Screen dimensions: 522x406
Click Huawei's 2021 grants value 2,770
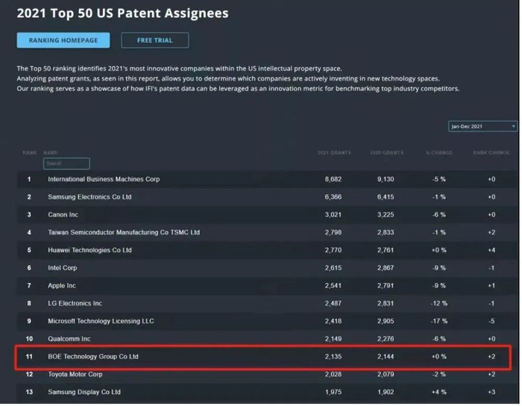(x=333, y=250)
